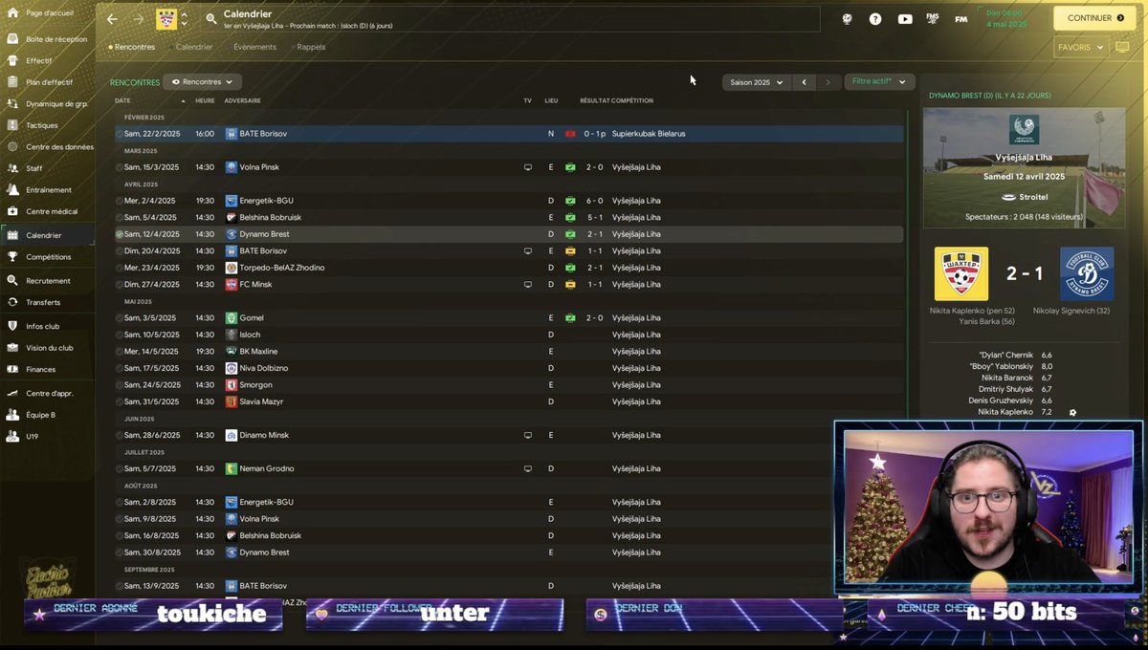Open opponent Belshina Bobruisk on 5/4/2025

(x=271, y=217)
